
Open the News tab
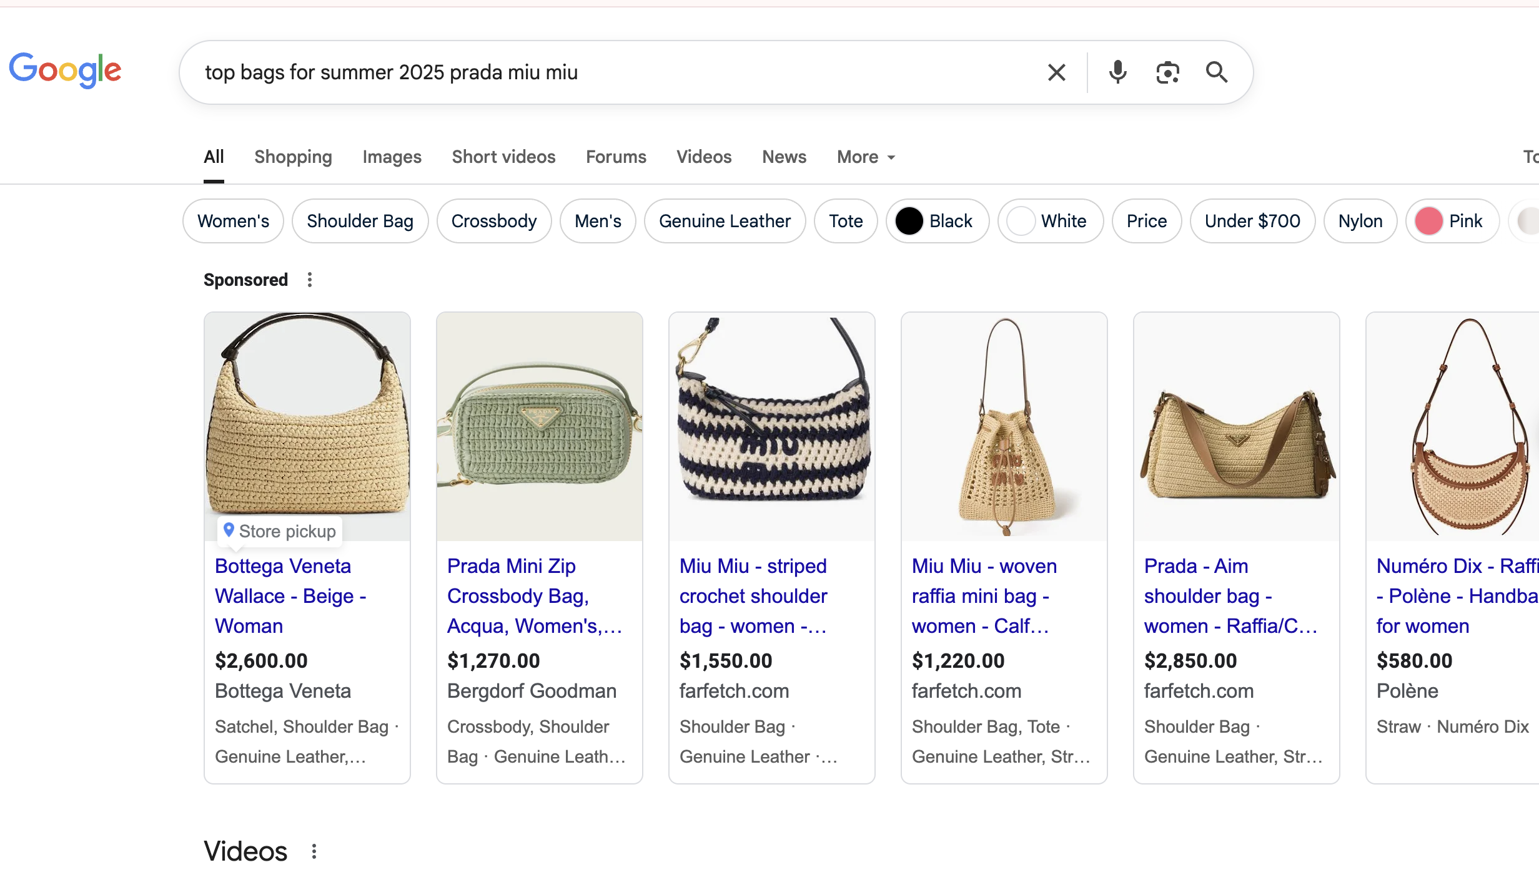[784, 157]
